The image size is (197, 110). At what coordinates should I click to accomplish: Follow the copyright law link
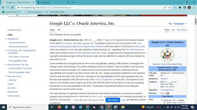87,43
